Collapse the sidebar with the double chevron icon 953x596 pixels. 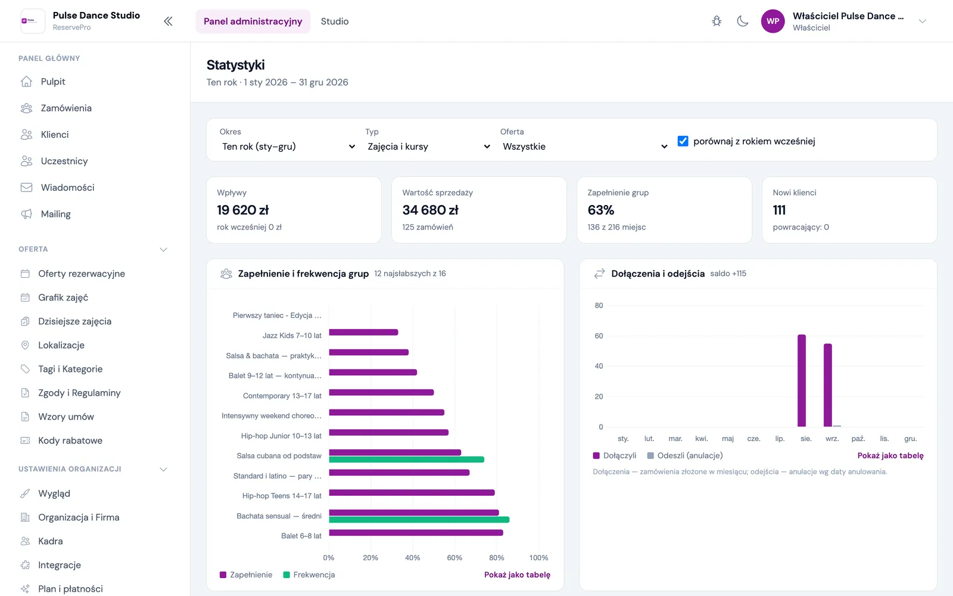168,21
